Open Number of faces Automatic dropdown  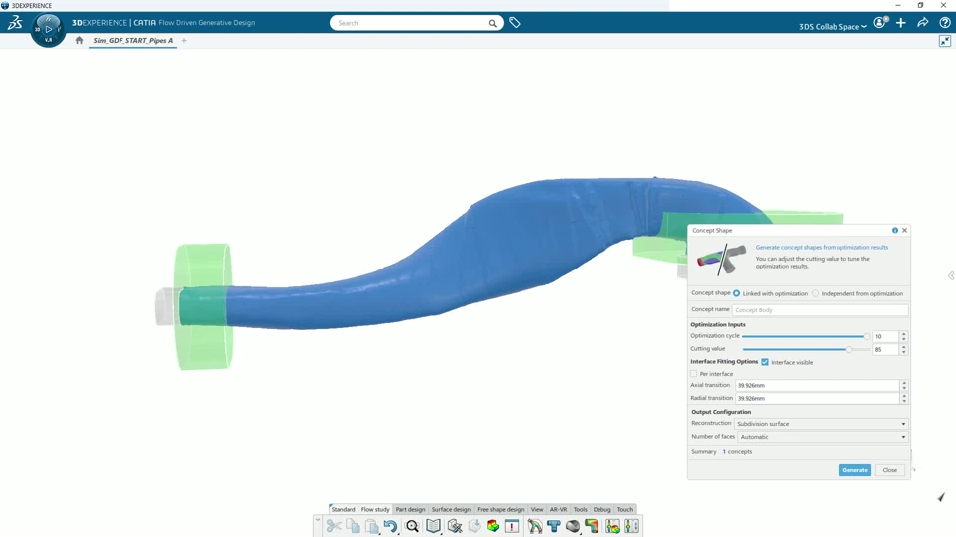coord(823,437)
